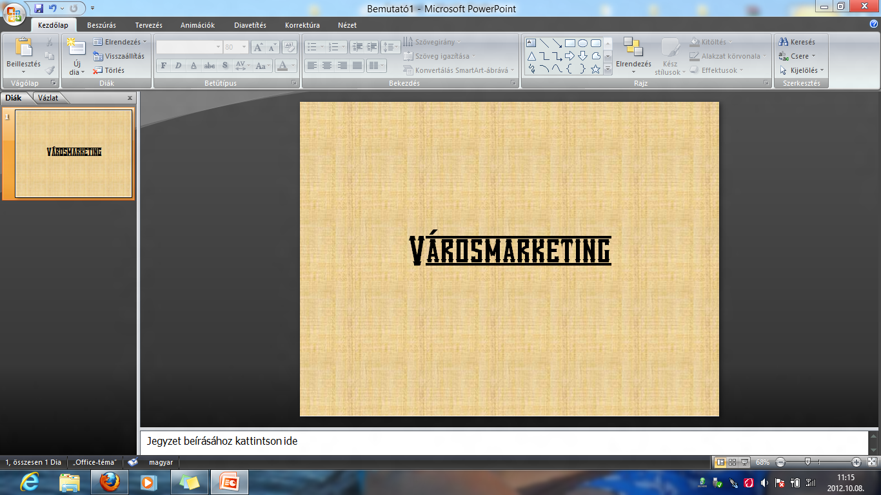Expand the shapes gallery More arrow
The width and height of the screenshot is (881, 495).
click(608, 70)
